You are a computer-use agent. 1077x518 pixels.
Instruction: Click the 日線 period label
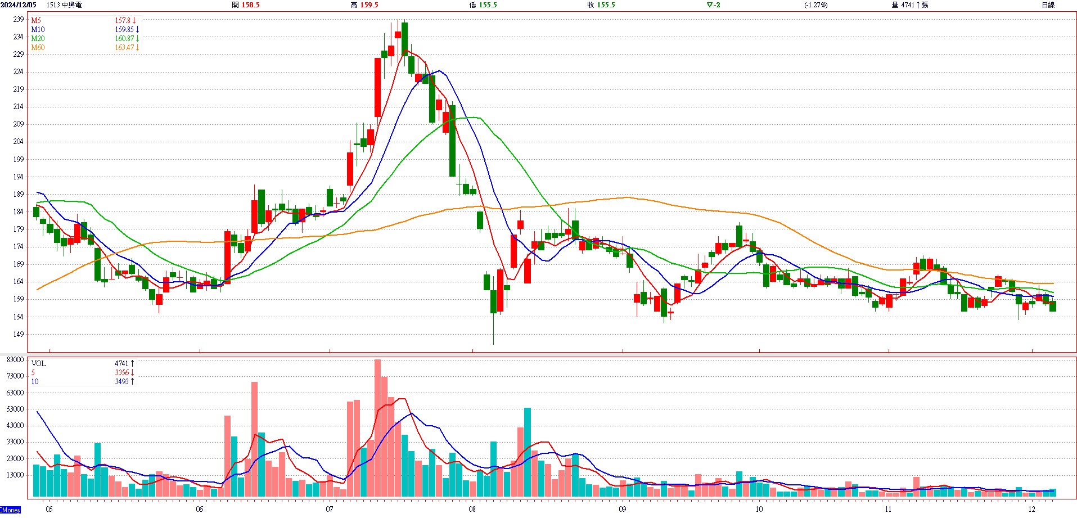(1048, 4)
